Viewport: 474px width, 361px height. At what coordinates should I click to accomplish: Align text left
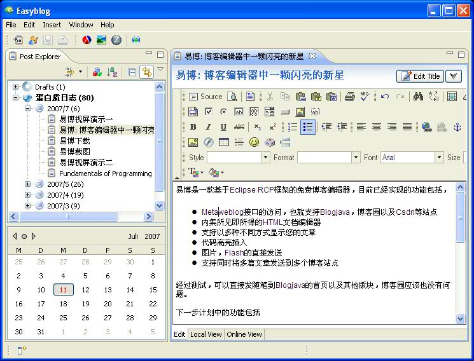click(x=361, y=127)
